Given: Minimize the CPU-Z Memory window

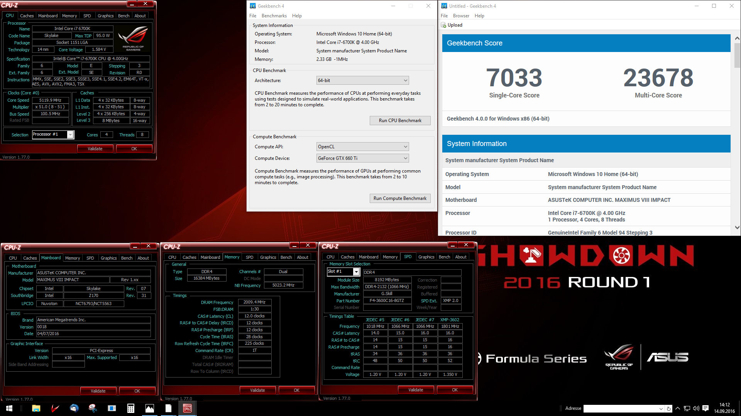Looking at the screenshot, I should coord(294,245).
